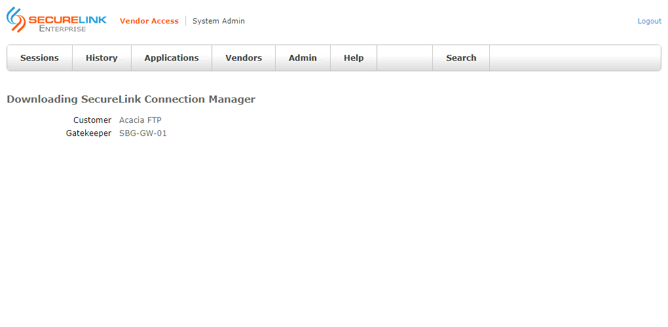668x327 pixels.
Task: Select the Vendors menu item
Action: (244, 58)
